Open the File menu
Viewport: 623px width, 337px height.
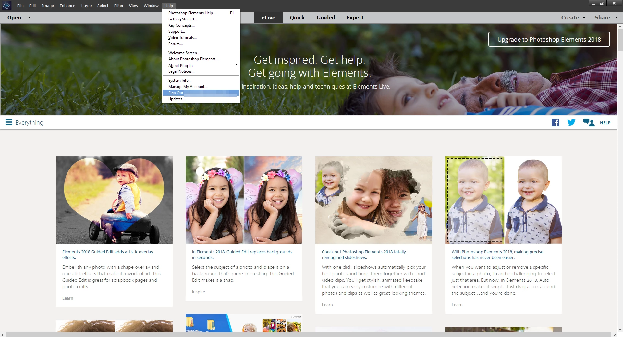(x=20, y=6)
